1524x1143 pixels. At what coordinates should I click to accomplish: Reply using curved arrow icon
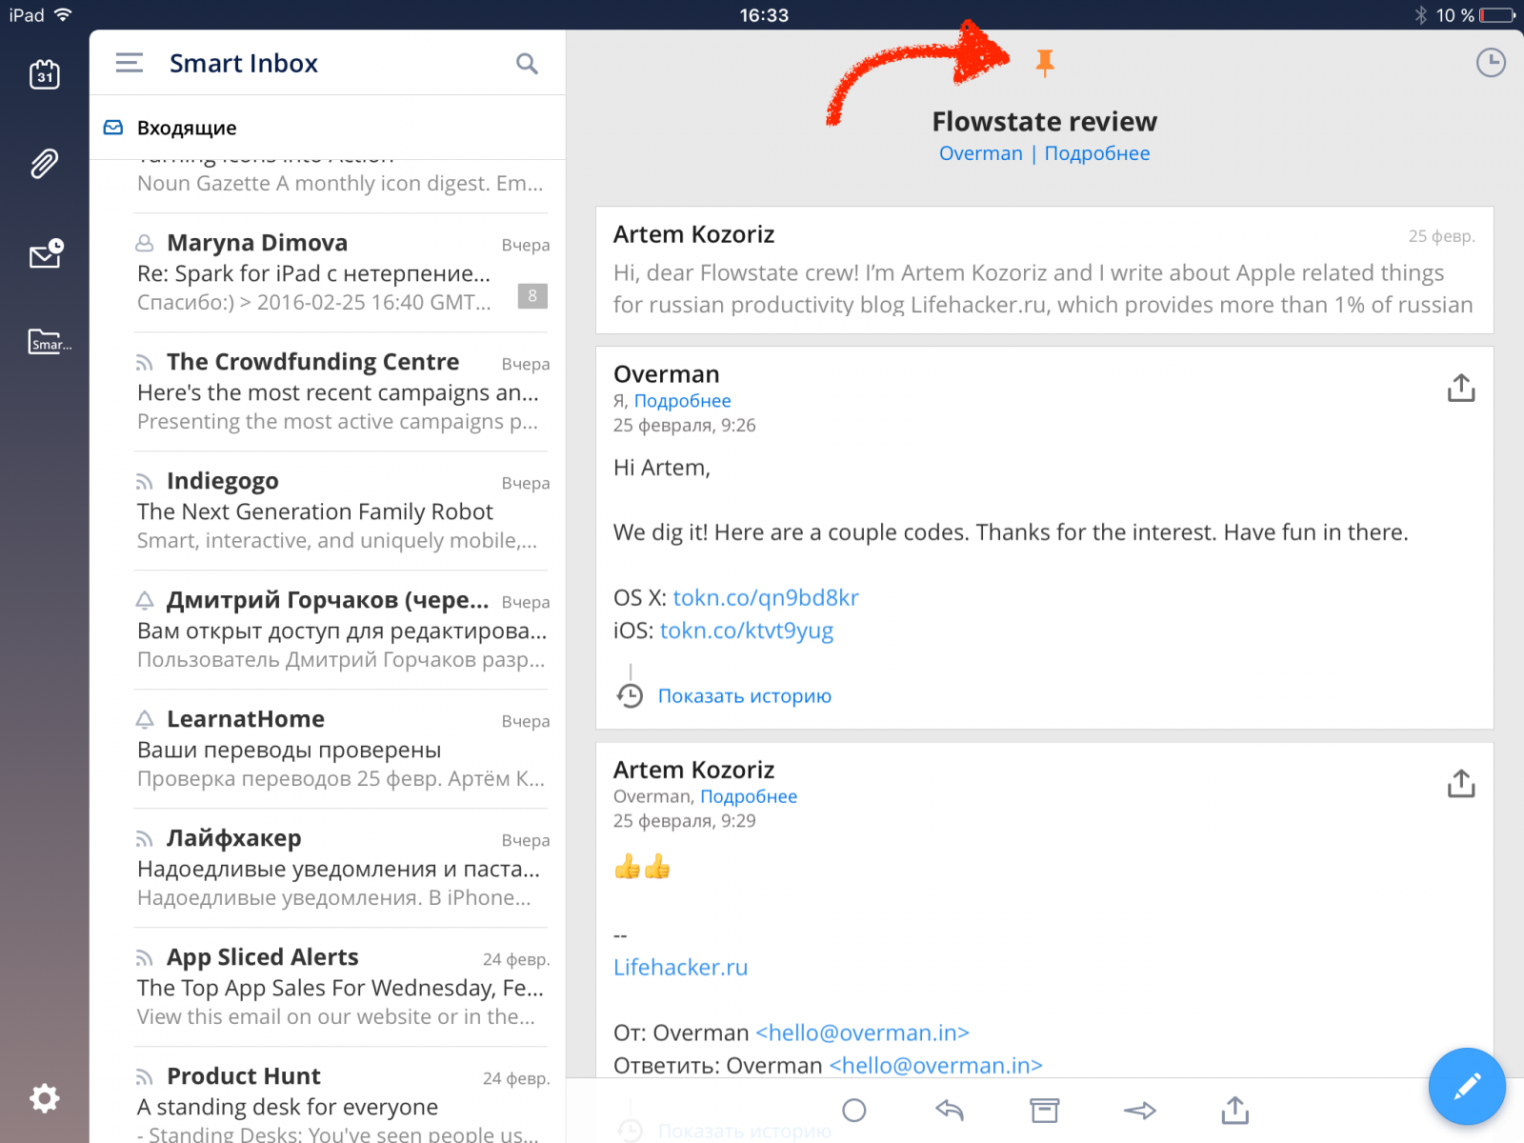pyautogui.click(x=950, y=1110)
